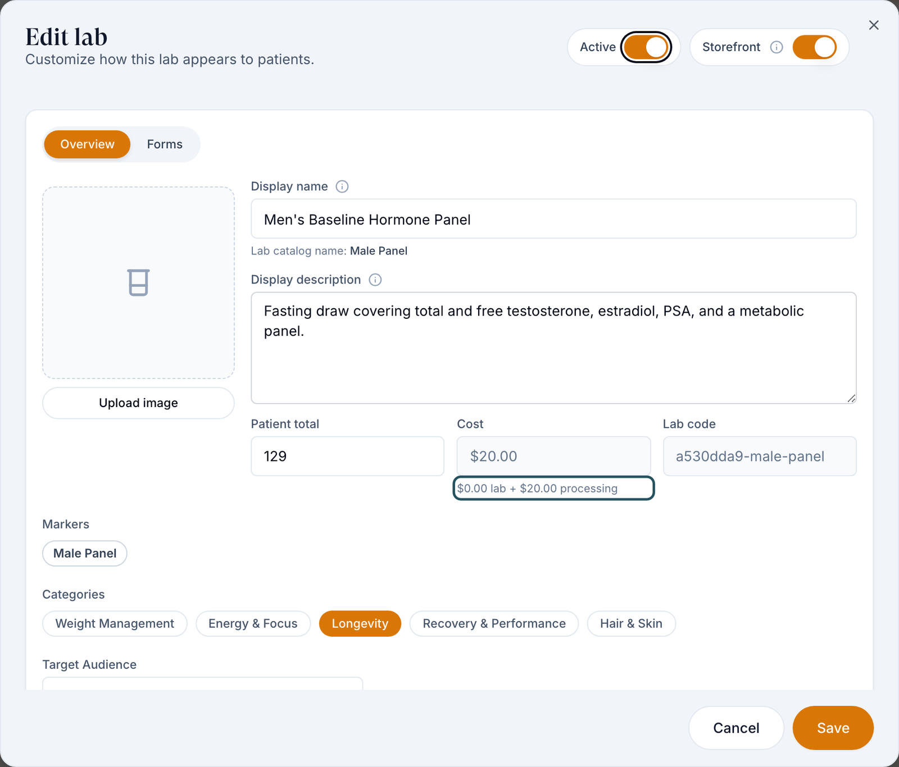
Task: Click the Cost field showing $20.00
Action: point(553,456)
